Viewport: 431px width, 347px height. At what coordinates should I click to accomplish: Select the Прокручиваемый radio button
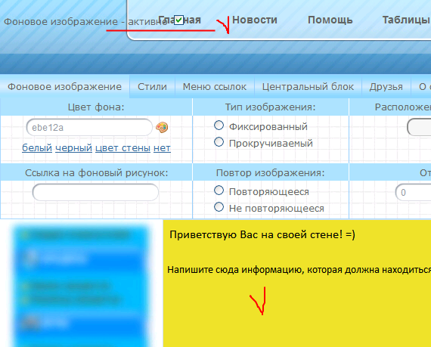[x=219, y=142]
